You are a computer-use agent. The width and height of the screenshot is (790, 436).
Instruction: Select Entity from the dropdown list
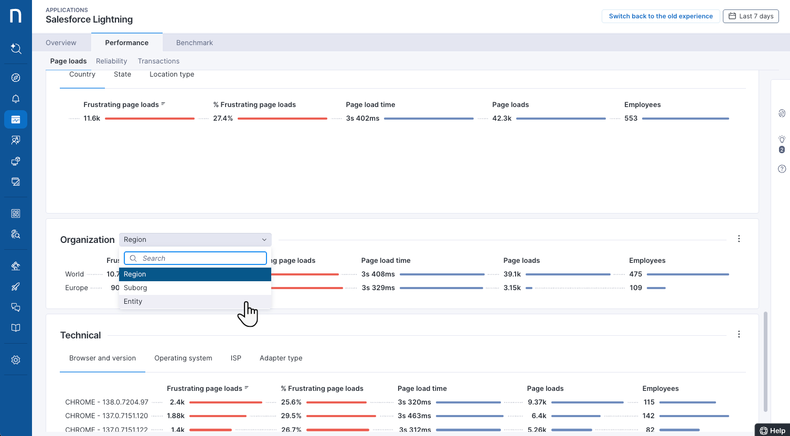(133, 302)
